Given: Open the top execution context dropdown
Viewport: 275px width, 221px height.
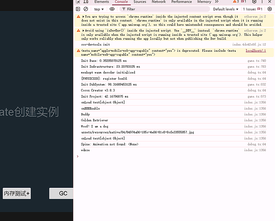Looking at the screenshot, I should 99,9.
